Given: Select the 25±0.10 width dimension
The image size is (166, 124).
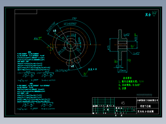Looking at the screenshot, I should click(123, 71).
